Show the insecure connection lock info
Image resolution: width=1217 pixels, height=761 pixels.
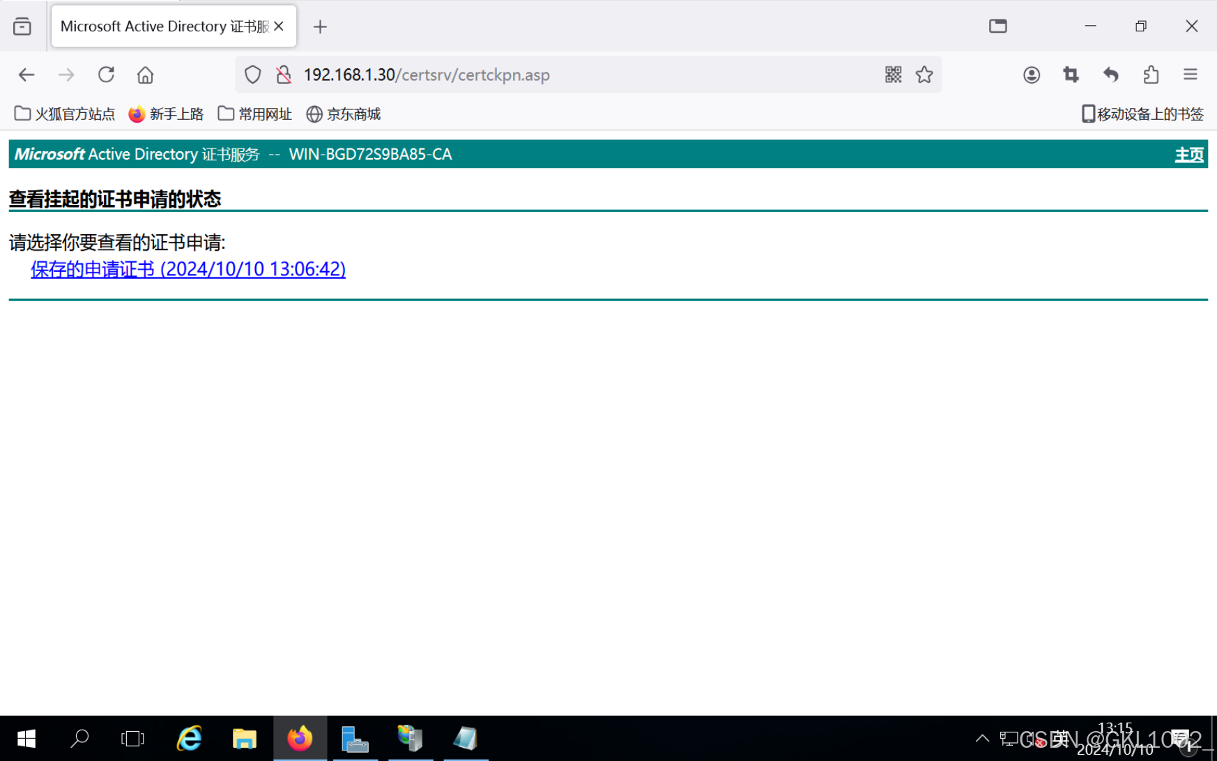click(284, 75)
